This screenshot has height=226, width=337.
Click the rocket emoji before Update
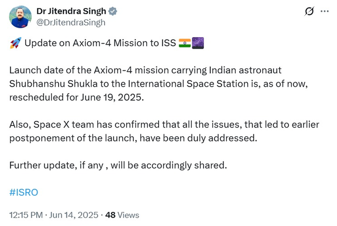pyautogui.click(x=16, y=43)
